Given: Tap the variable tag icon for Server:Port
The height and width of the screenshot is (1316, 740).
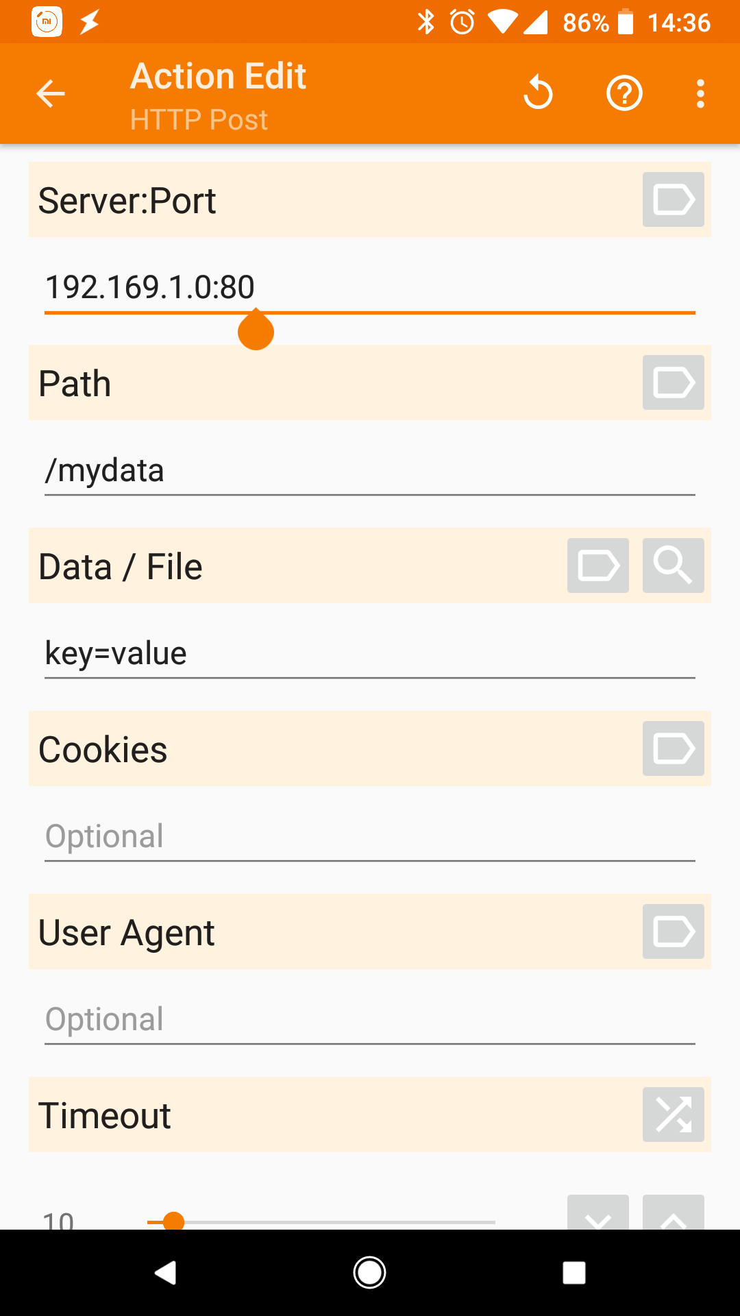Looking at the screenshot, I should pos(673,199).
